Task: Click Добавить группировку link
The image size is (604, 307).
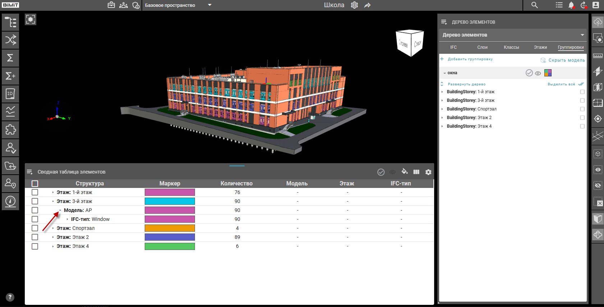Action: click(470, 59)
